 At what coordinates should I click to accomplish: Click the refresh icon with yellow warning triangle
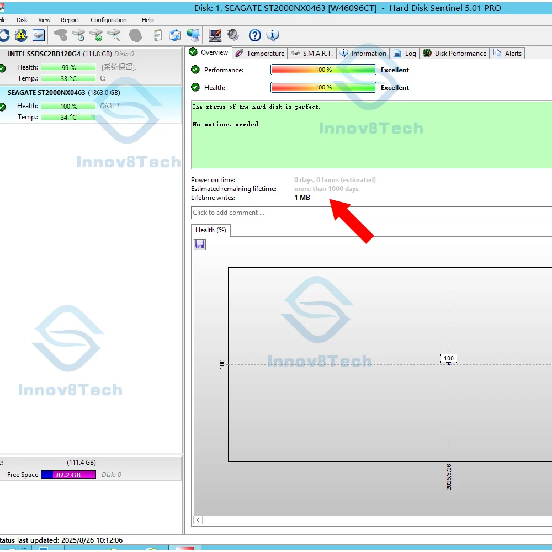point(21,35)
